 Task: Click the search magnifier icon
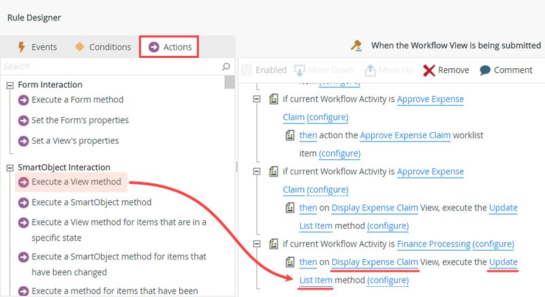[x=226, y=66]
